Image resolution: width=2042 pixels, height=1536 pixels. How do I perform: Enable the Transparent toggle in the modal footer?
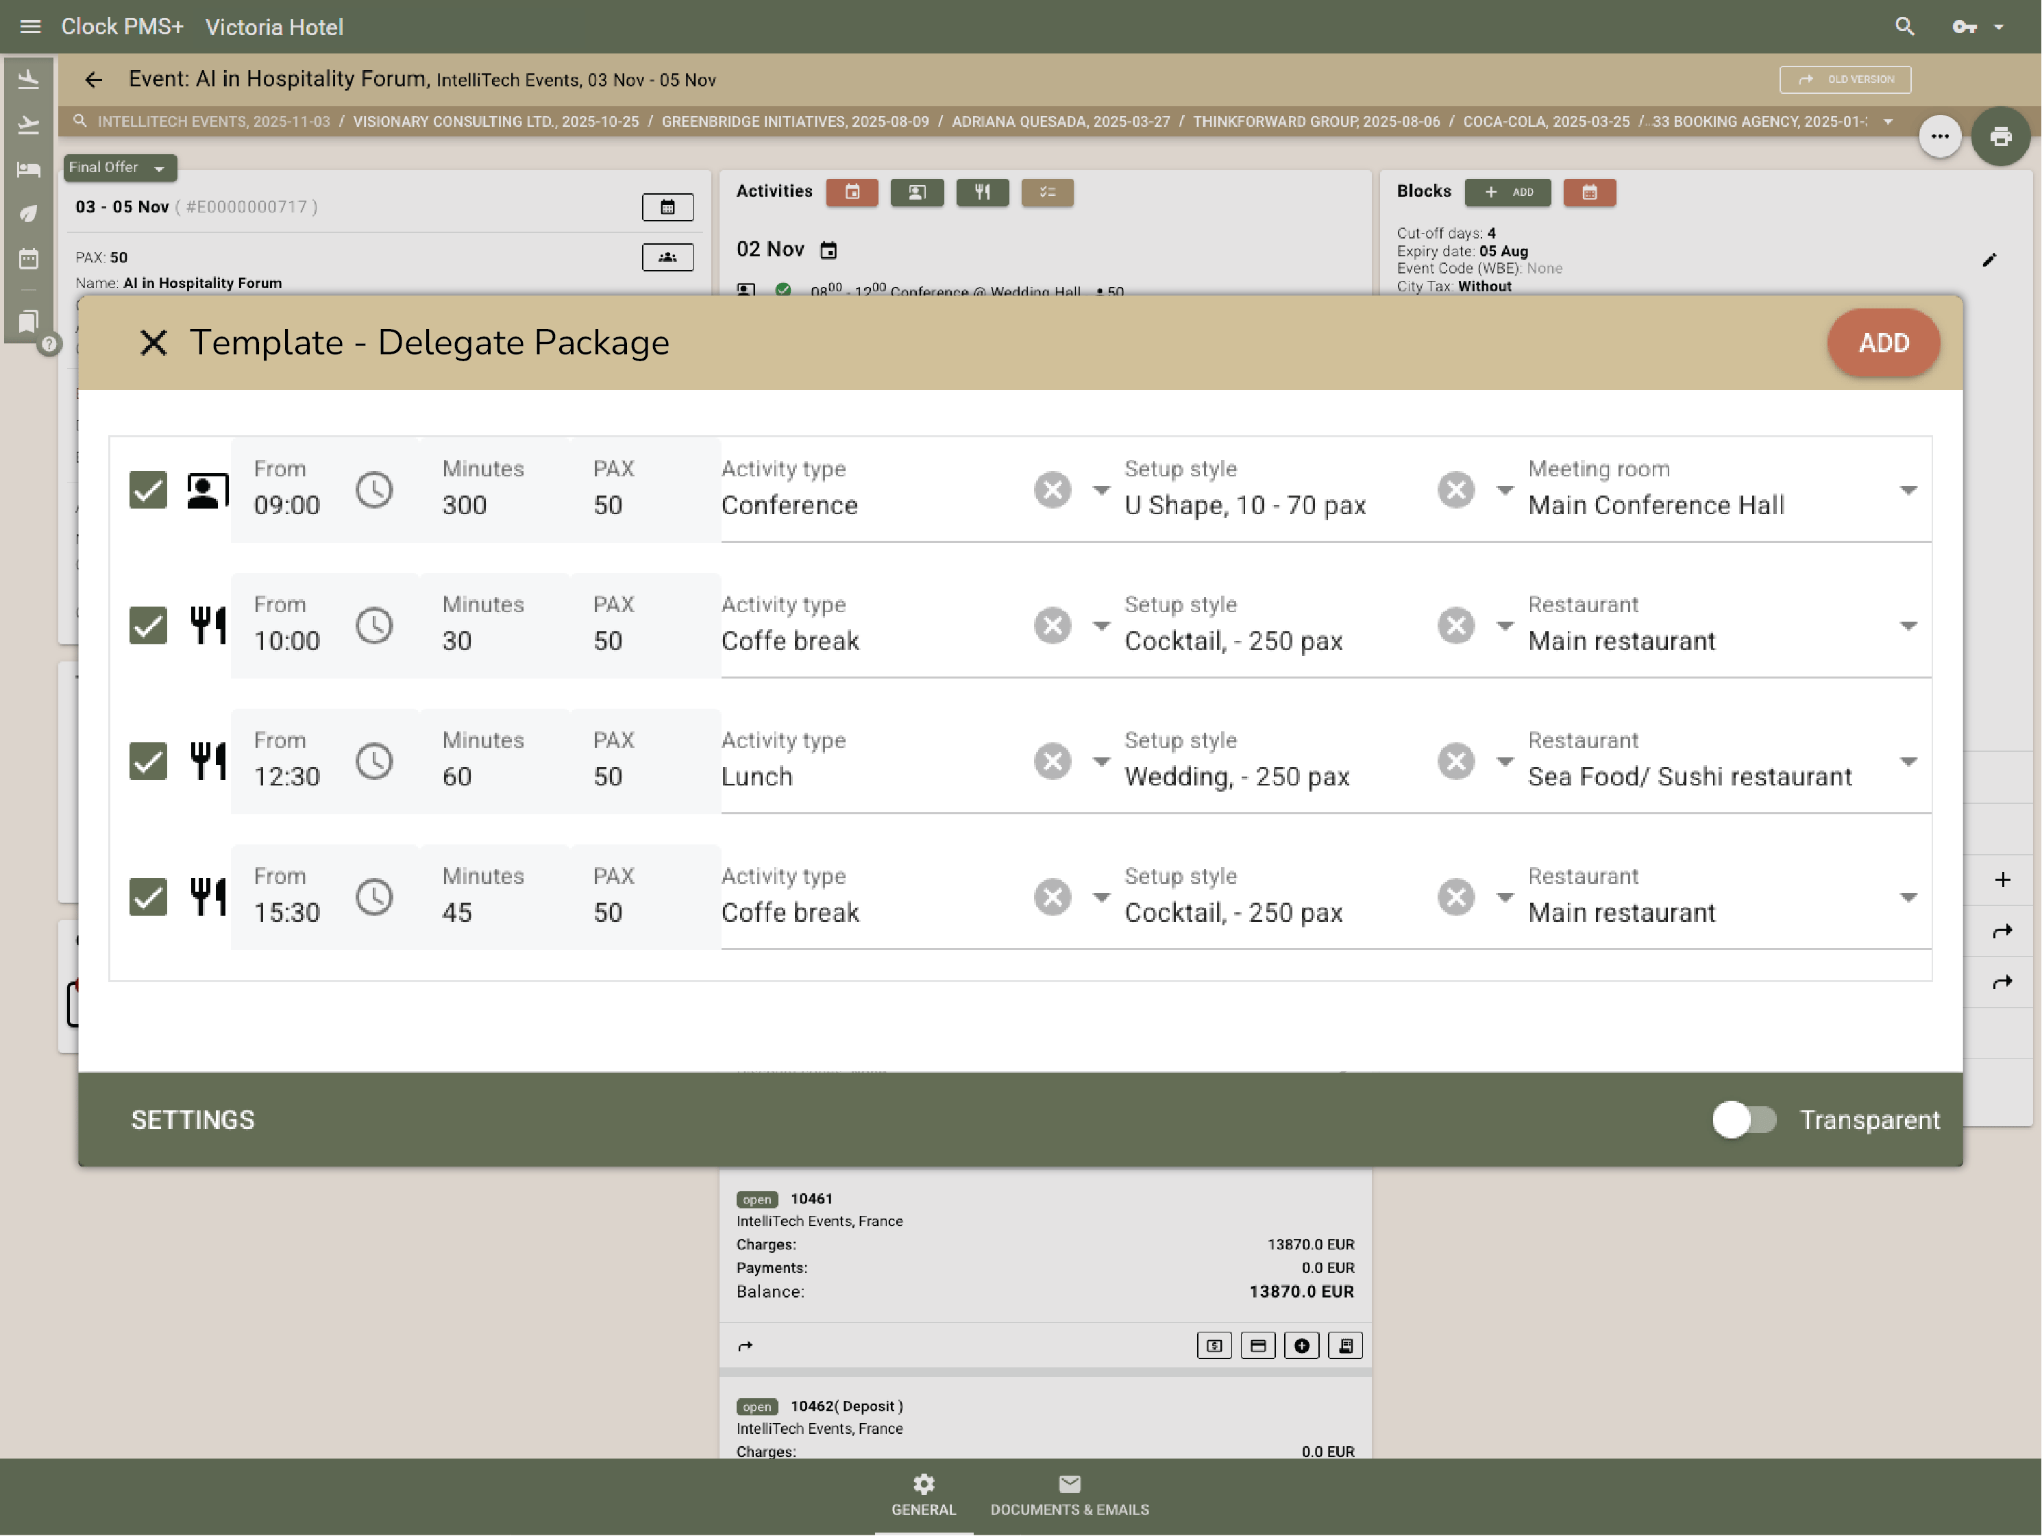click(1743, 1119)
